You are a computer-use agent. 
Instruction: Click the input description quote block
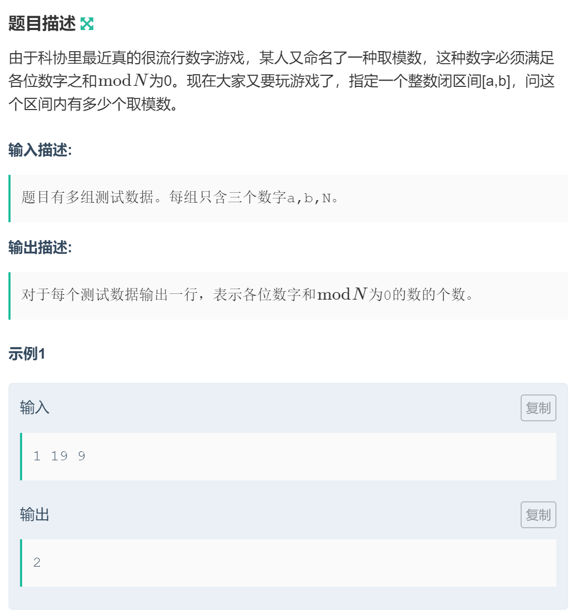click(x=288, y=198)
